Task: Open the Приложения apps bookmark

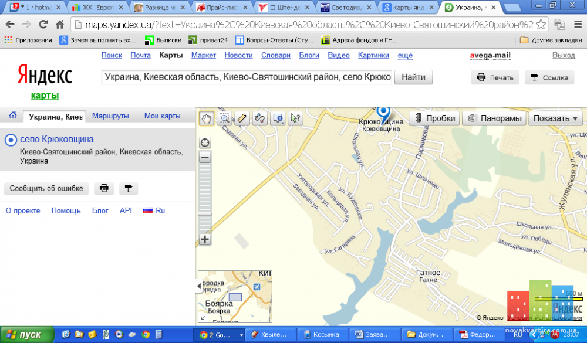Action: tap(28, 40)
